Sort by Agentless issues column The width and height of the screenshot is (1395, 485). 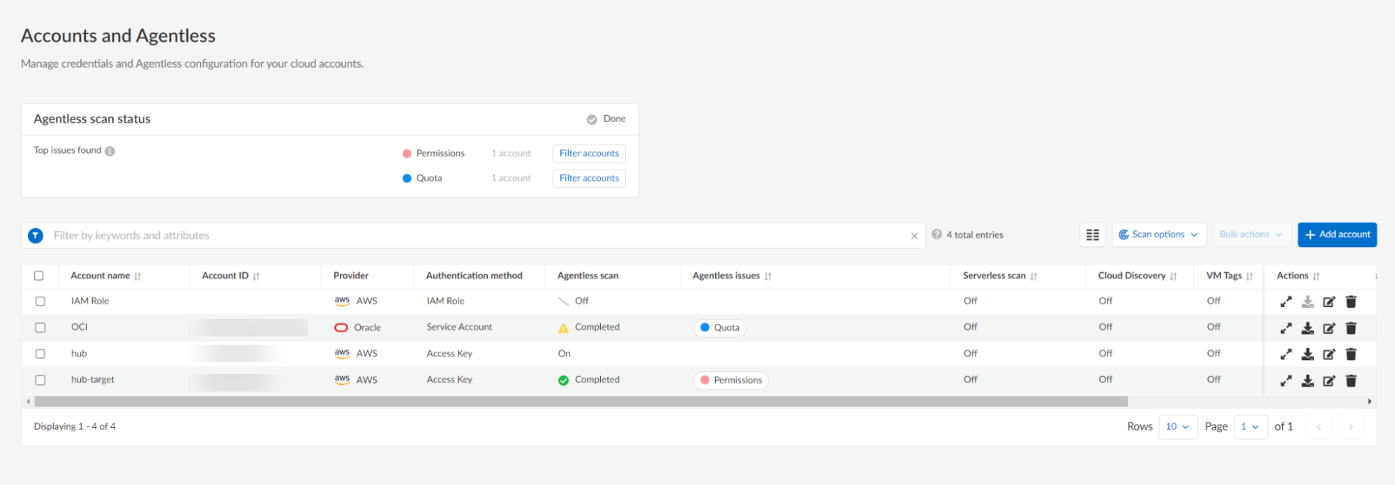point(768,276)
